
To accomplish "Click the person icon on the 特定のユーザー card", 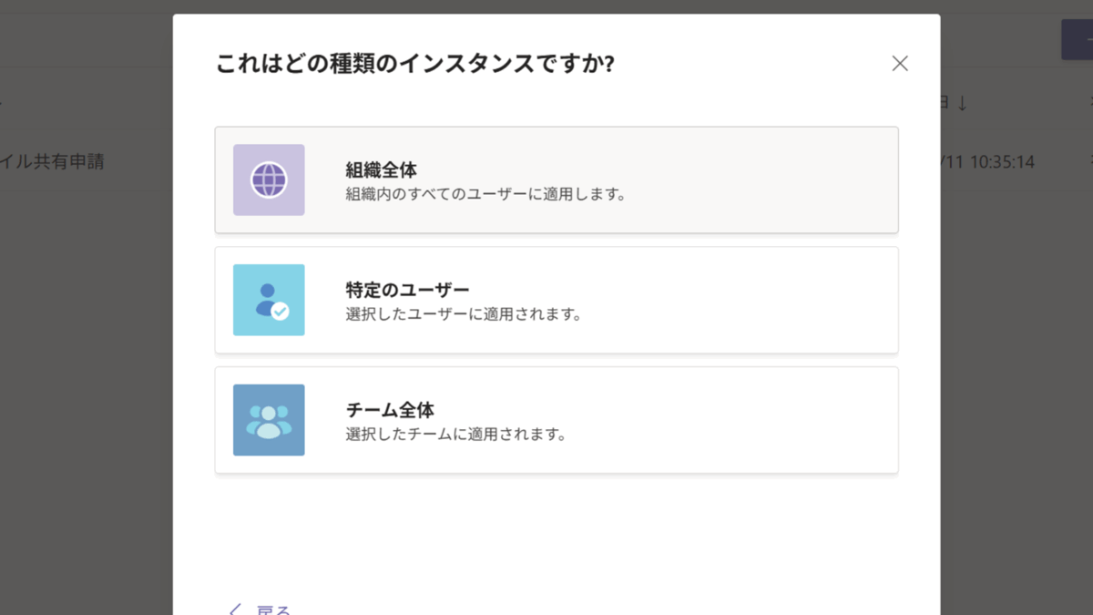I will pos(269,300).
